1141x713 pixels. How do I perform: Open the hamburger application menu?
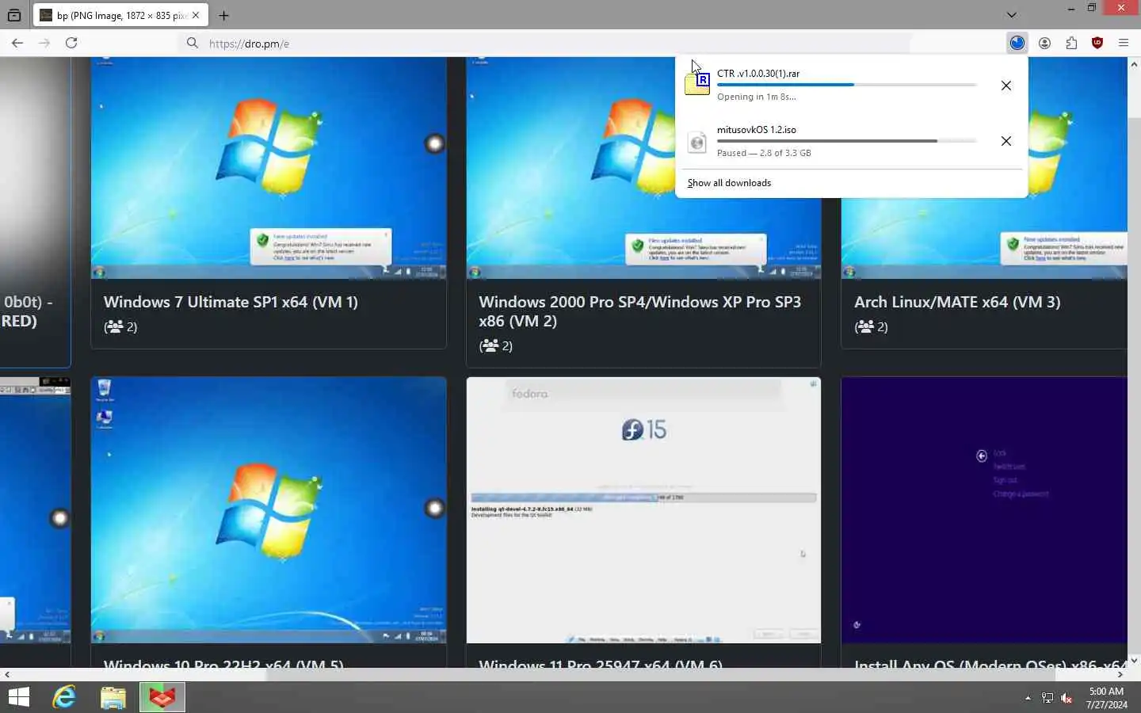click(x=1124, y=43)
